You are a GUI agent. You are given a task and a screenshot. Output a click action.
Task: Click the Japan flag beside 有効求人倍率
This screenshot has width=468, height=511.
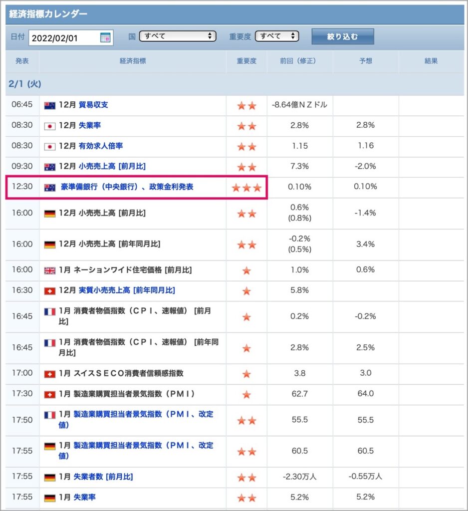[x=50, y=147]
